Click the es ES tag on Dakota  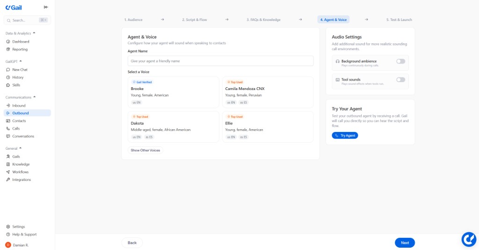[149, 137]
